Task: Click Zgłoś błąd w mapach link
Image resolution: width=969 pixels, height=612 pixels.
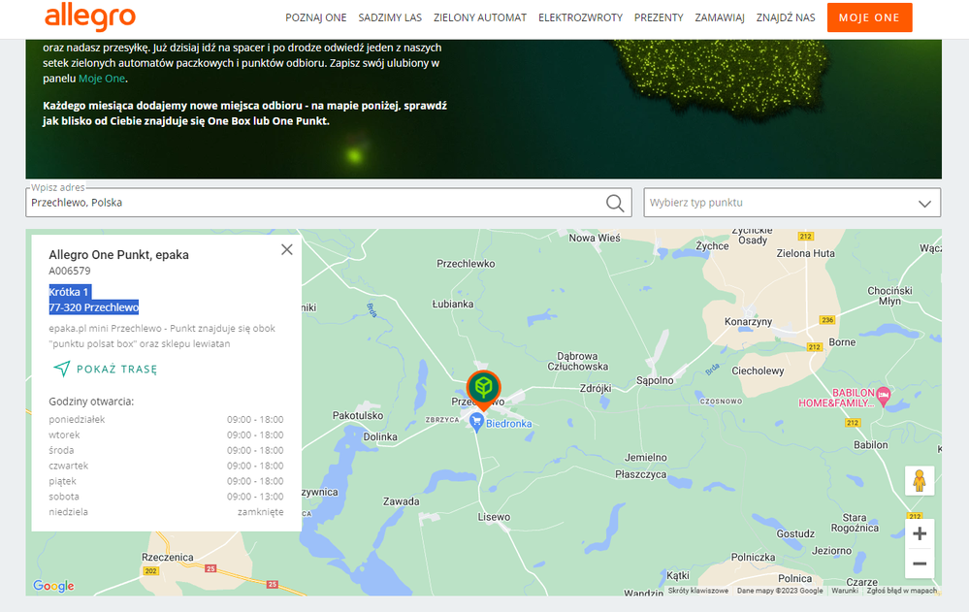Action: point(902,591)
